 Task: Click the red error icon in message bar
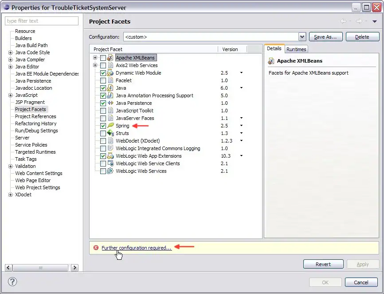pyautogui.click(x=96, y=248)
